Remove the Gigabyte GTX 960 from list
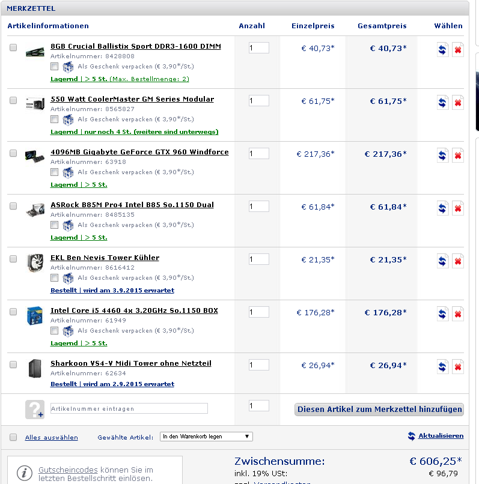The image size is (479, 484). 458,156
